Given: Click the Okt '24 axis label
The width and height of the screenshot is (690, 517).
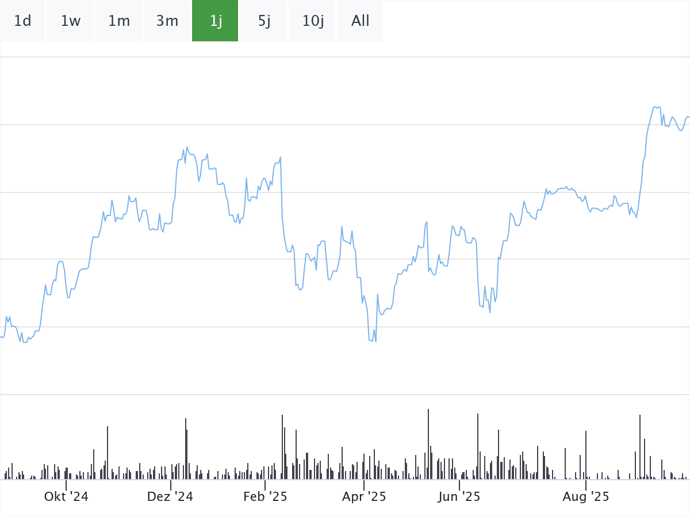Looking at the screenshot, I should (x=66, y=496).
